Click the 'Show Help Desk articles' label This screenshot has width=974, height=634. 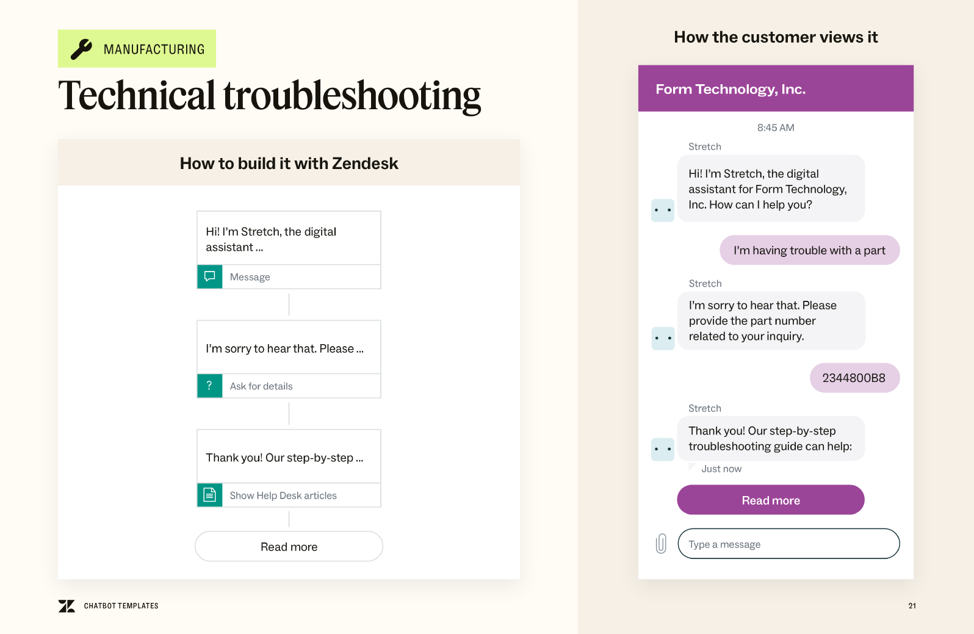283,495
